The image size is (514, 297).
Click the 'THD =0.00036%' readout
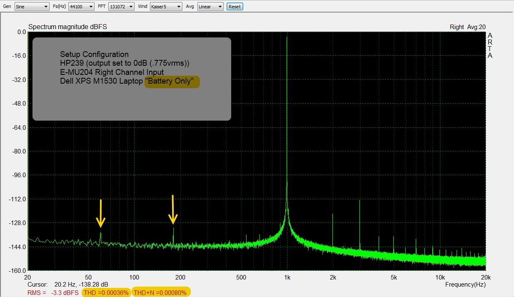pyautogui.click(x=106, y=292)
